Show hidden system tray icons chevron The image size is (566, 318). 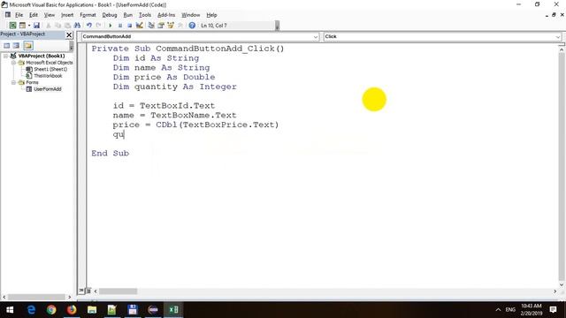point(498,310)
